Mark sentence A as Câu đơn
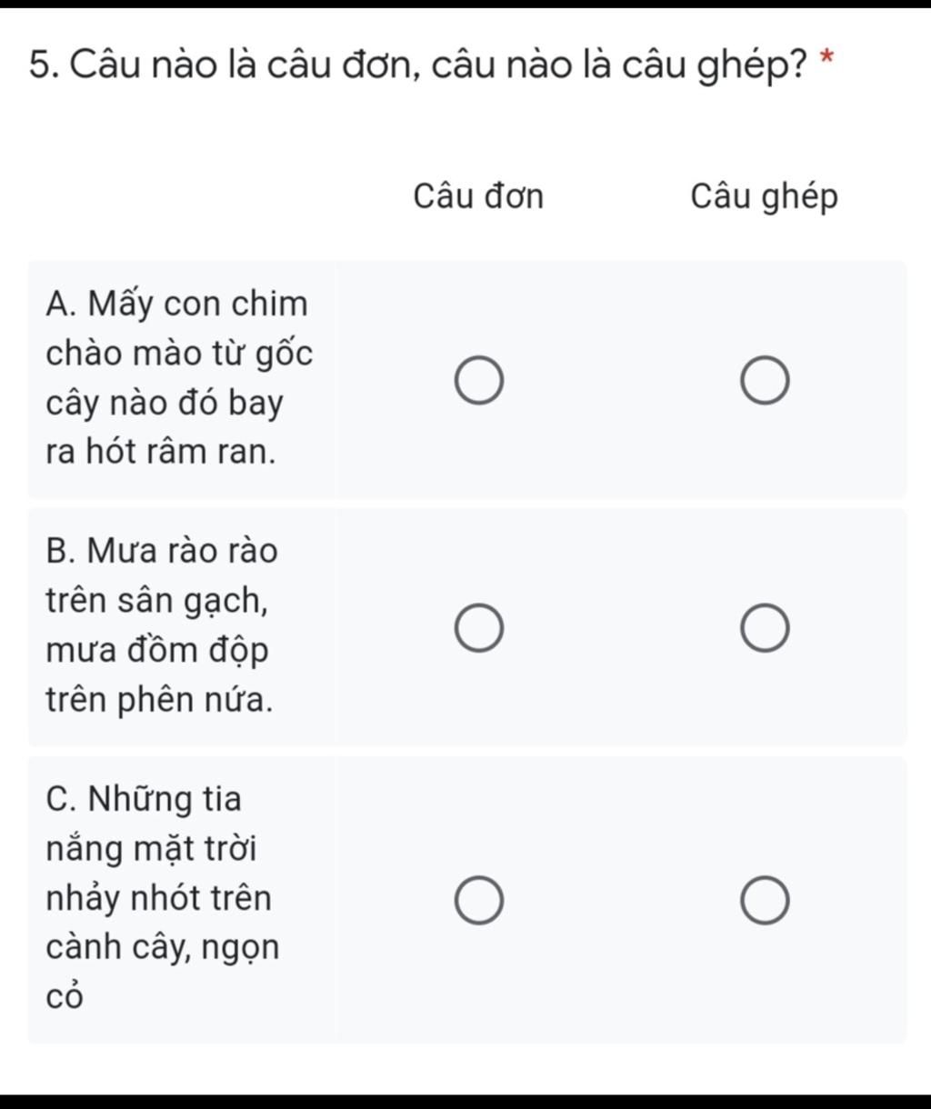The height and width of the screenshot is (1109, 931). pyautogui.click(x=479, y=380)
